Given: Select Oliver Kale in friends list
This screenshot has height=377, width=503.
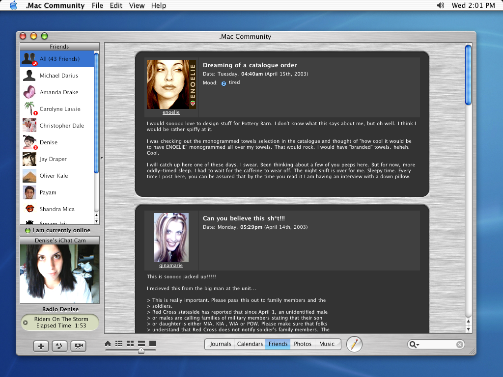Looking at the screenshot, I should (57, 176).
